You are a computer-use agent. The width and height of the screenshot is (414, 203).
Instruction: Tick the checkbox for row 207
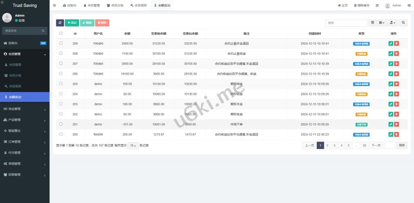[61, 63]
